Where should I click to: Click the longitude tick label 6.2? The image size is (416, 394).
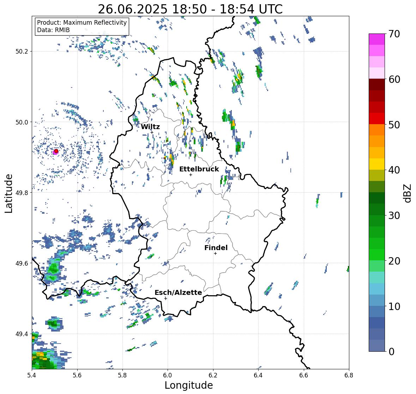pyautogui.click(x=213, y=375)
